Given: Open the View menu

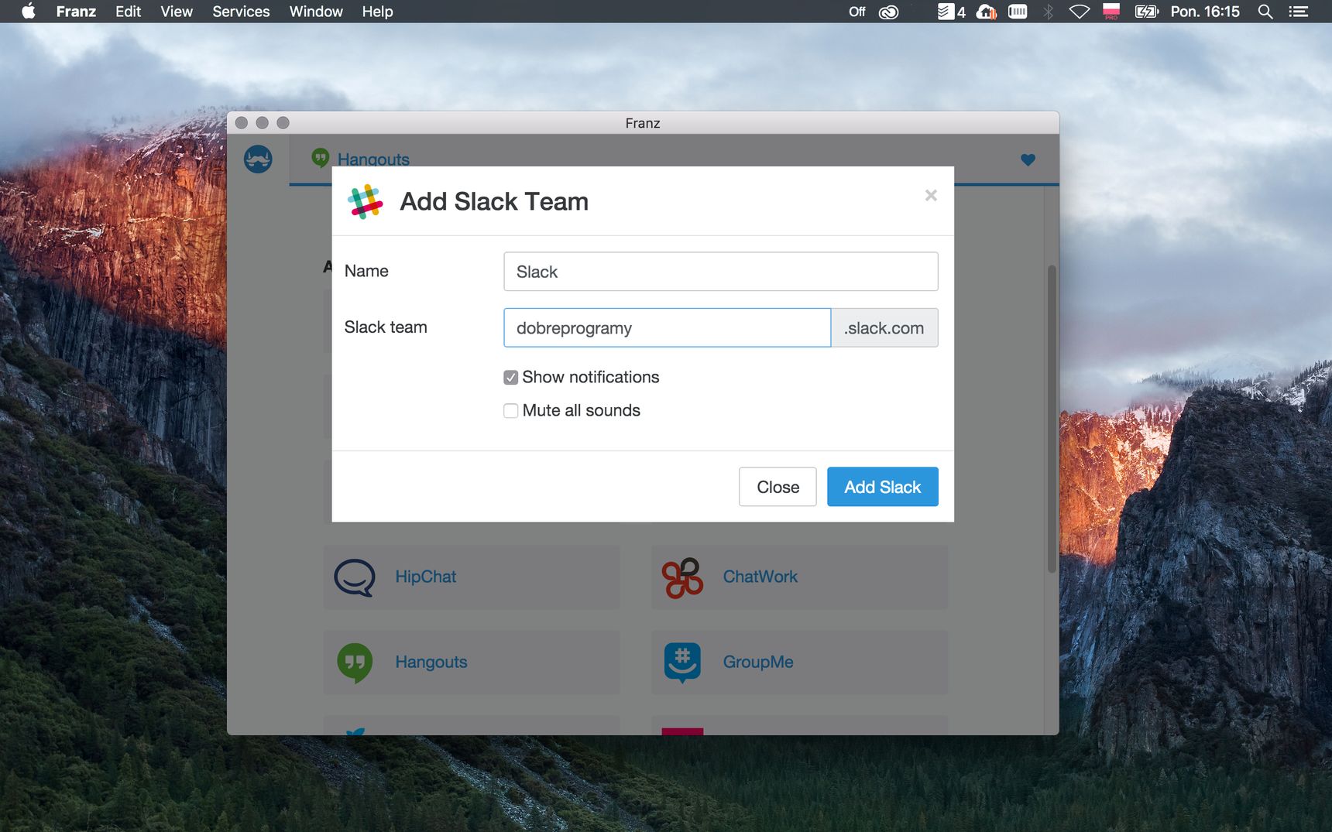Looking at the screenshot, I should [177, 12].
